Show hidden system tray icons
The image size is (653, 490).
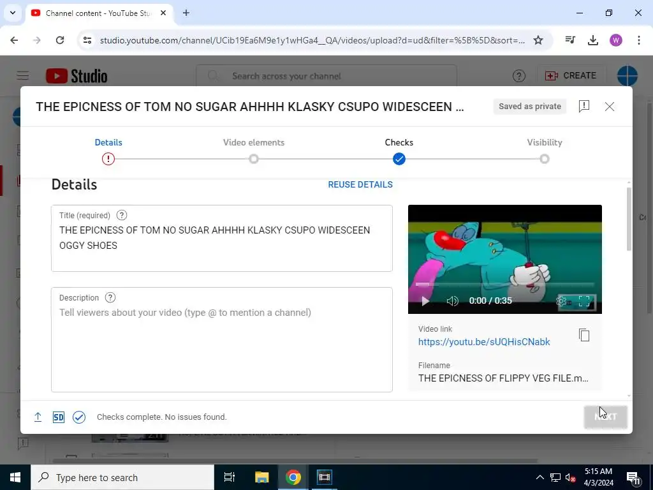pos(539,477)
